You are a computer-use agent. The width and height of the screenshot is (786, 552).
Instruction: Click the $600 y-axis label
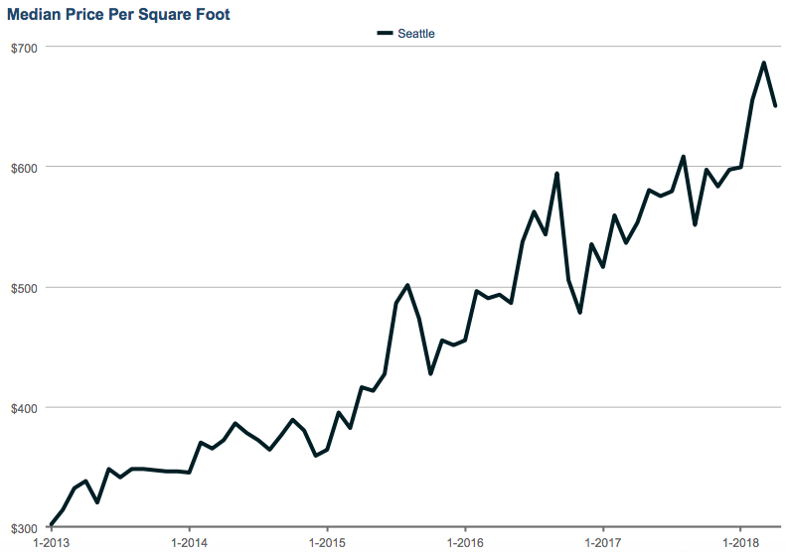tap(25, 168)
